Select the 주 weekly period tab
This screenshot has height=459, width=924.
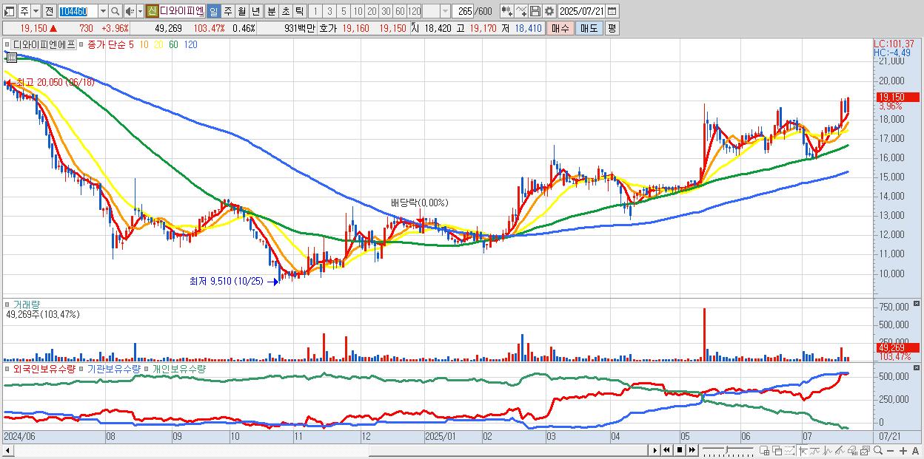click(x=227, y=11)
